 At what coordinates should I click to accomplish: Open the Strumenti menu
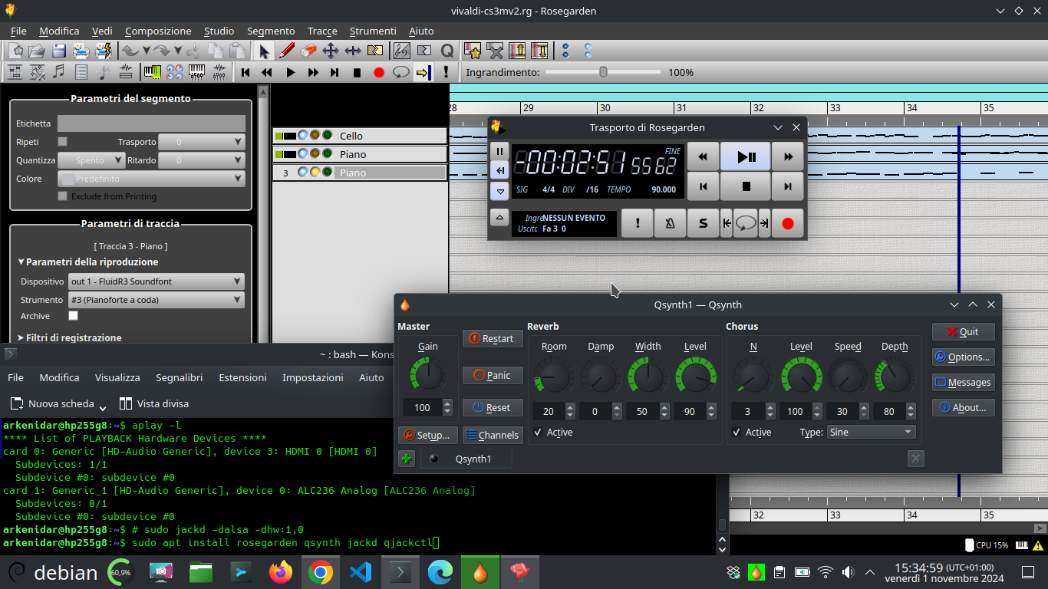point(373,31)
